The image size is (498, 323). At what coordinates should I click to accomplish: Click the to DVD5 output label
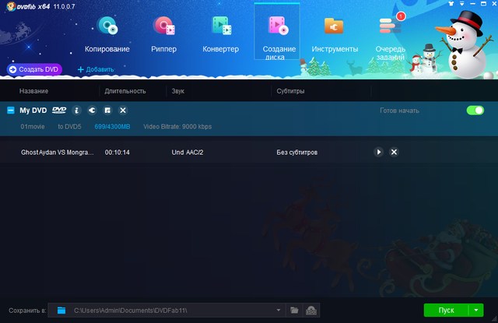pos(69,127)
